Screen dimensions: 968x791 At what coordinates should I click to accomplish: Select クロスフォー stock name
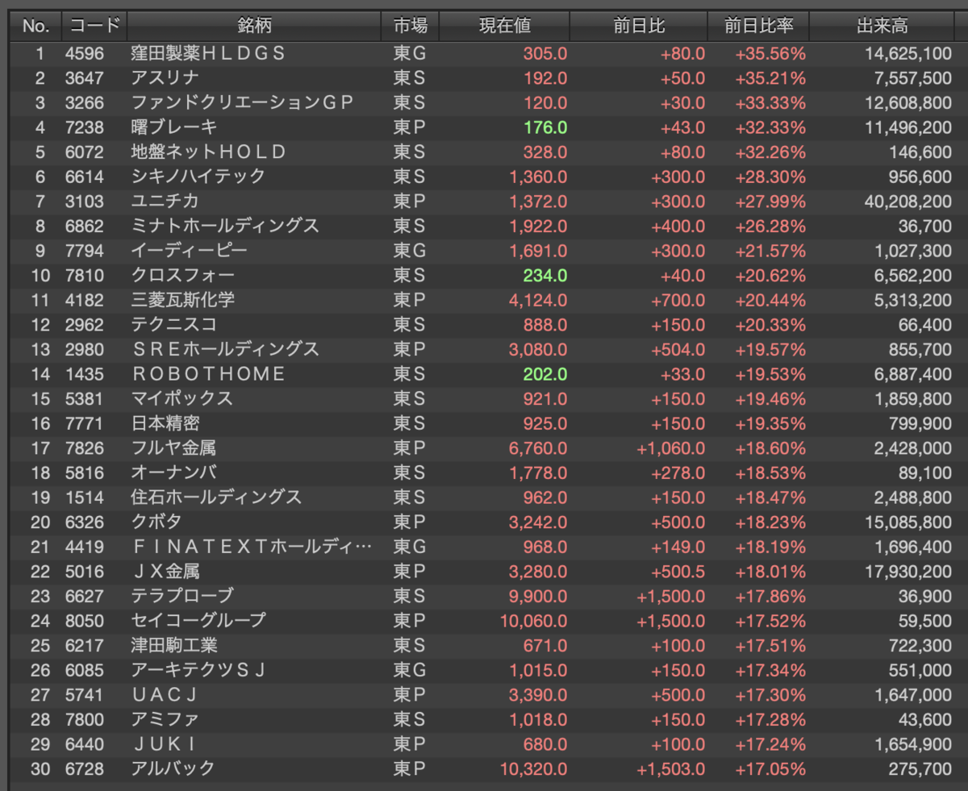183,275
